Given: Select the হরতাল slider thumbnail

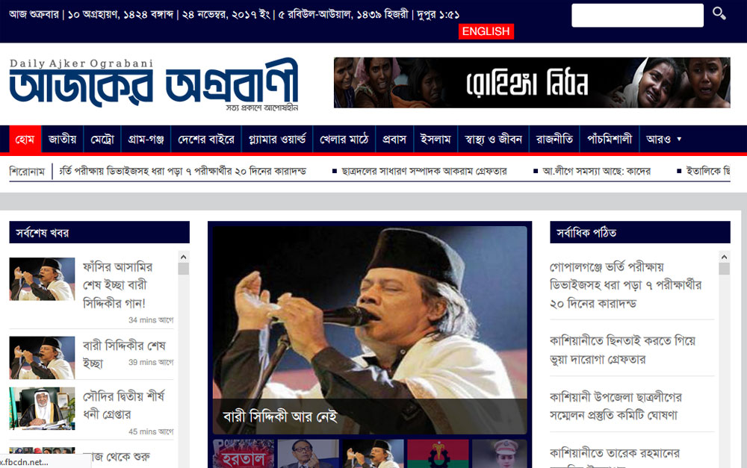Looking at the screenshot, I should tap(244, 454).
